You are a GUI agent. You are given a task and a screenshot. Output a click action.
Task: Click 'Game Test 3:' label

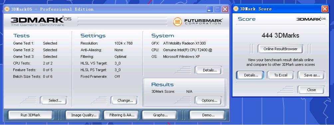click(23, 57)
